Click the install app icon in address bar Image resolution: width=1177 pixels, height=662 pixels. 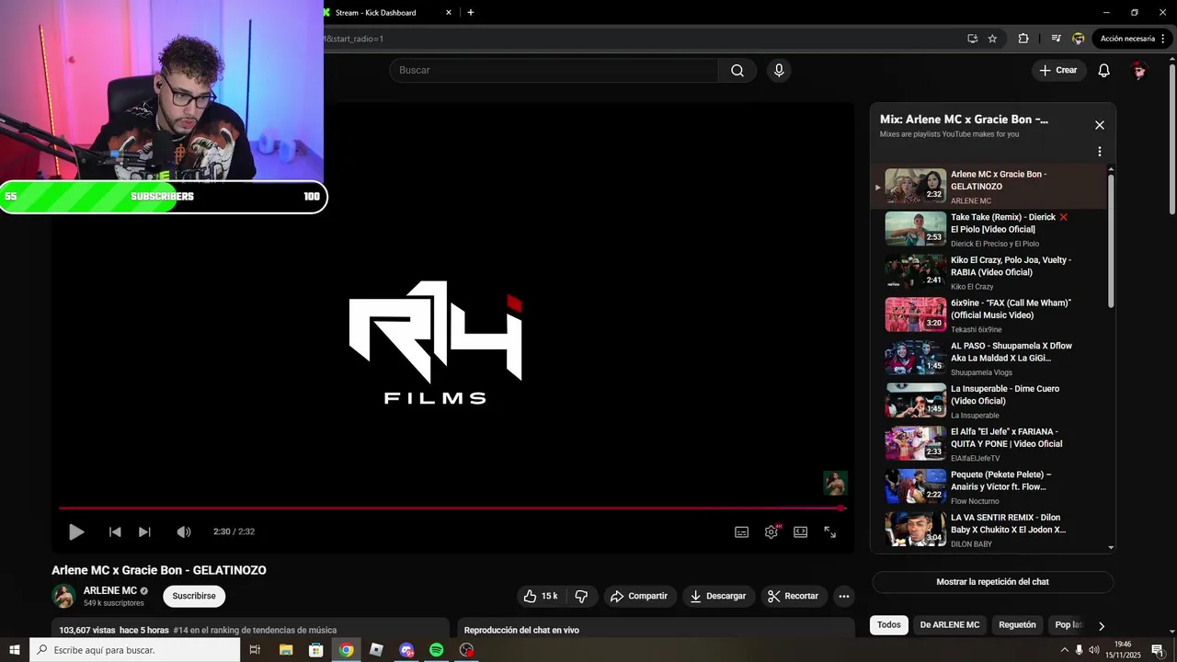[972, 39]
